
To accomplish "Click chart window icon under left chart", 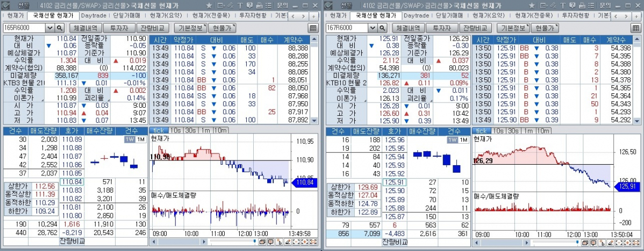I will pyautogui.click(x=262, y=241).
